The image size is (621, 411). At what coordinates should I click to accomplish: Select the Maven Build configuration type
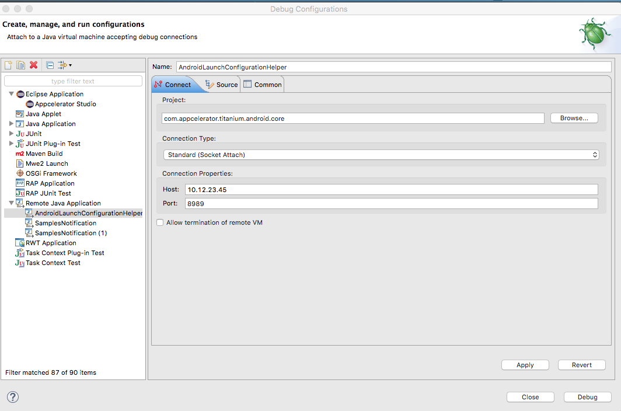point(47,153)
